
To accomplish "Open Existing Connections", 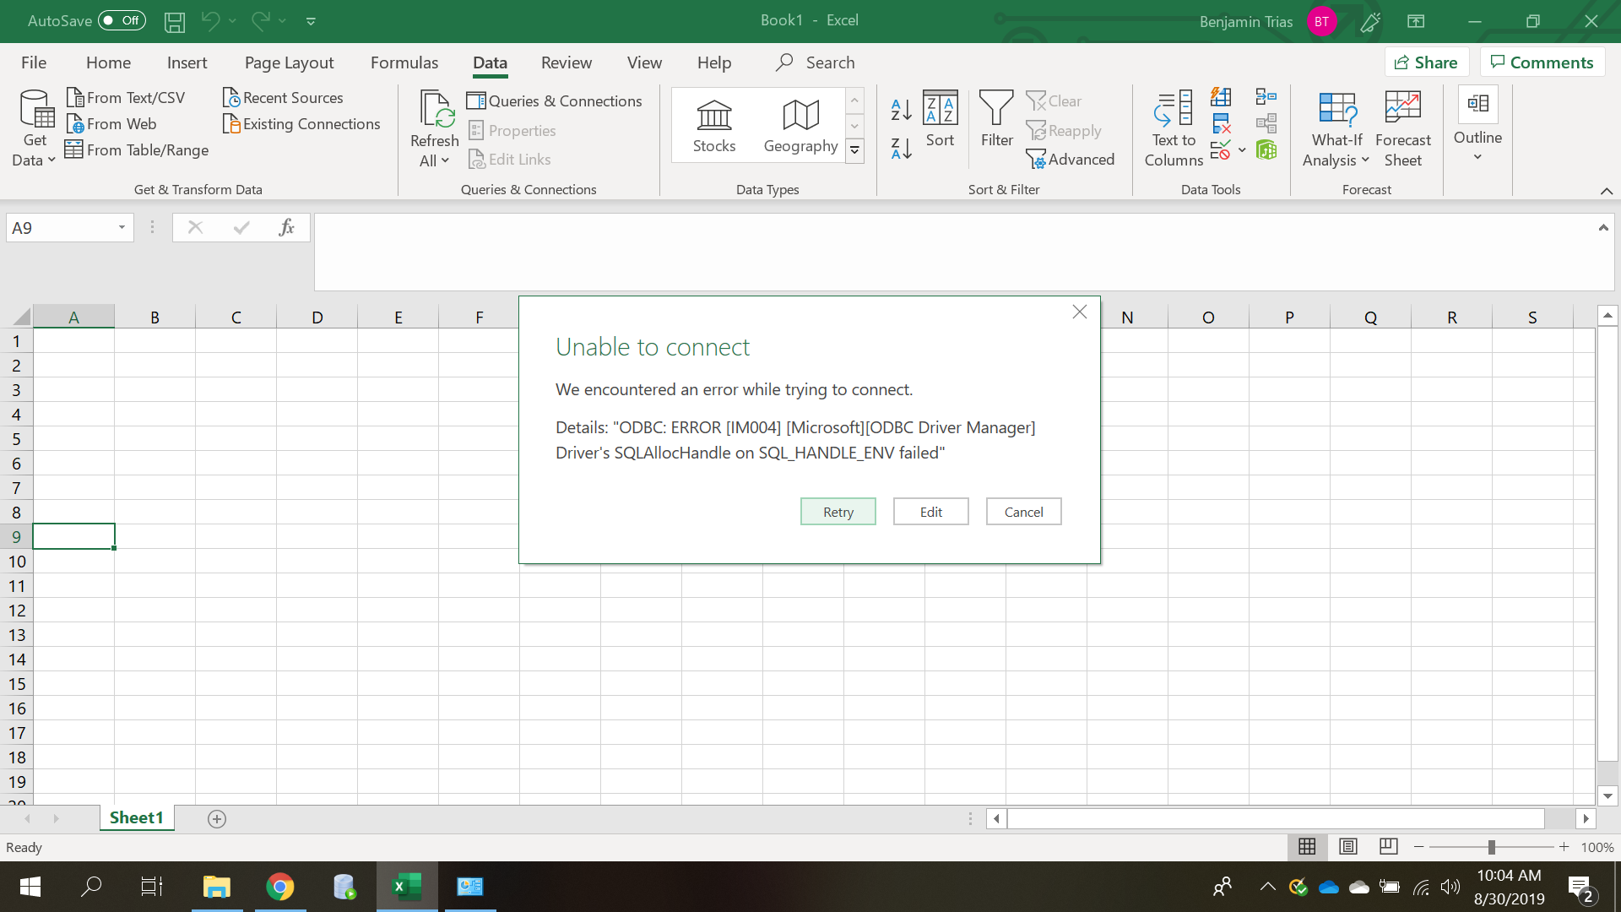I will tap(301, 124).
